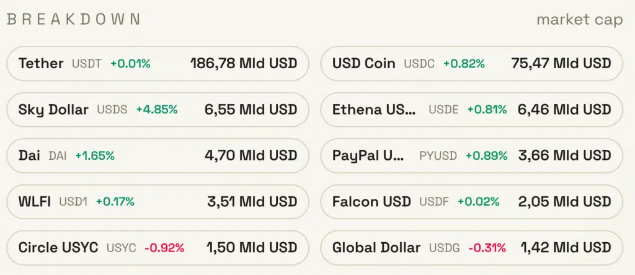The width and height of the screenshot is (635, 275).
Task: Click the -0.92% change on Circle USYC
Action: (164, 248)
